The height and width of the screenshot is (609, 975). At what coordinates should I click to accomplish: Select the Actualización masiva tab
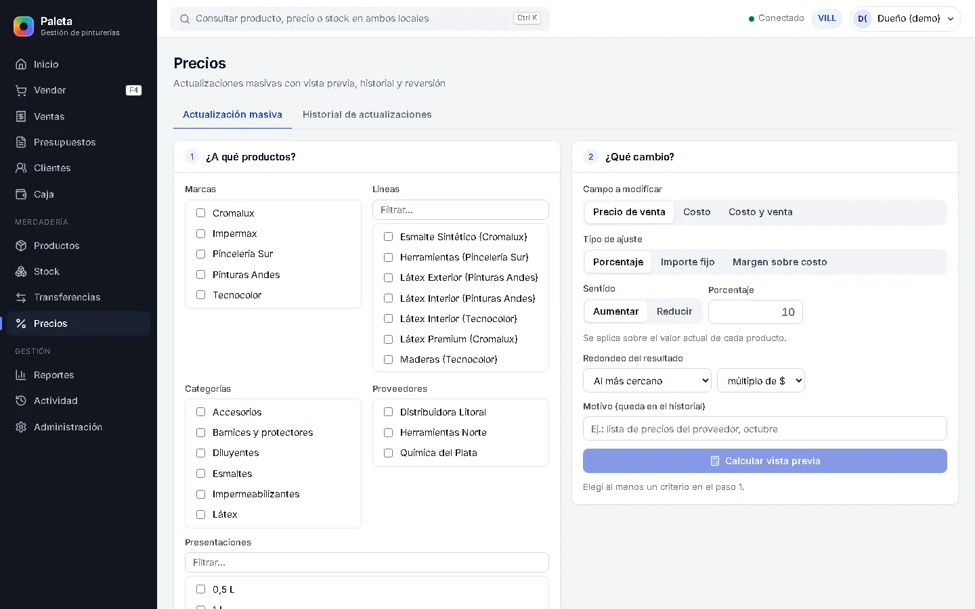tap(232, 114)
